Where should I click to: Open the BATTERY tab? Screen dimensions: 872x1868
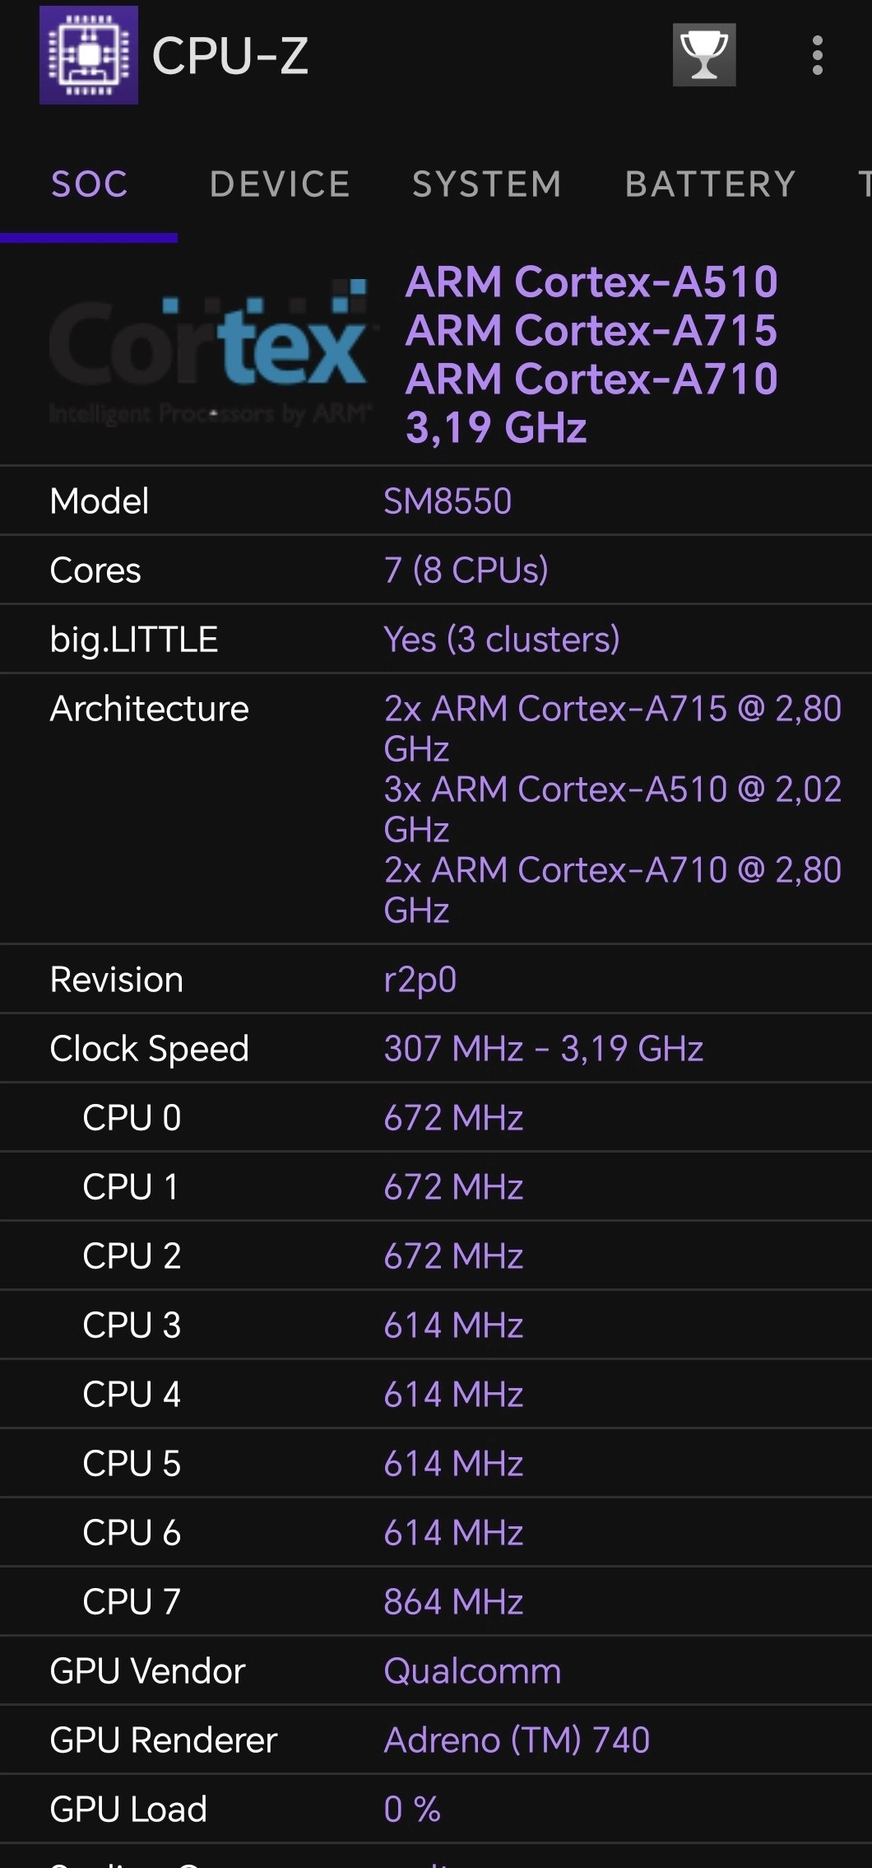(711, 184)
